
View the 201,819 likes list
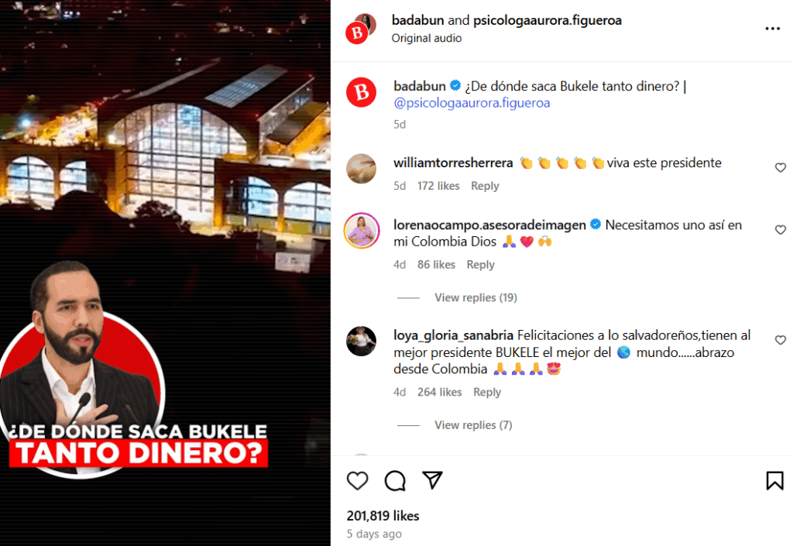(383, 516)
